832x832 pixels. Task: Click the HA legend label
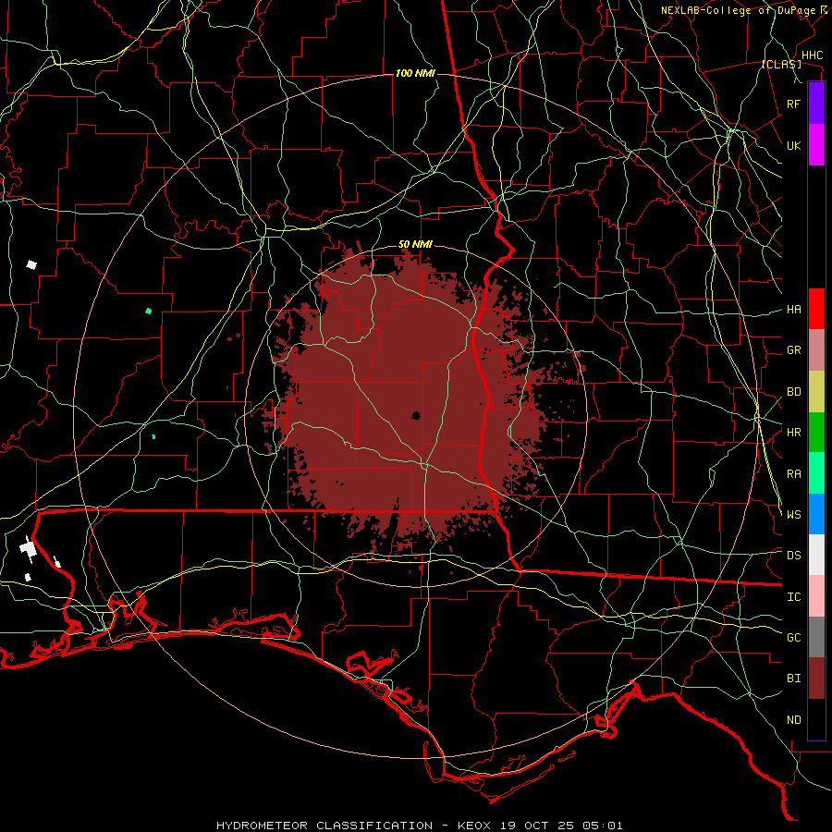point(793,309)
